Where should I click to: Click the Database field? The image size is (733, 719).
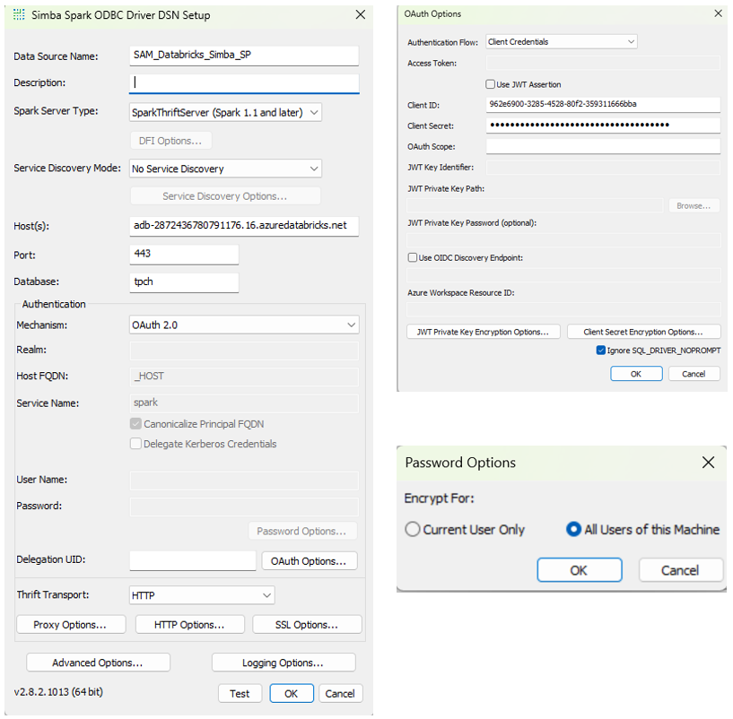tap(184, 282)
